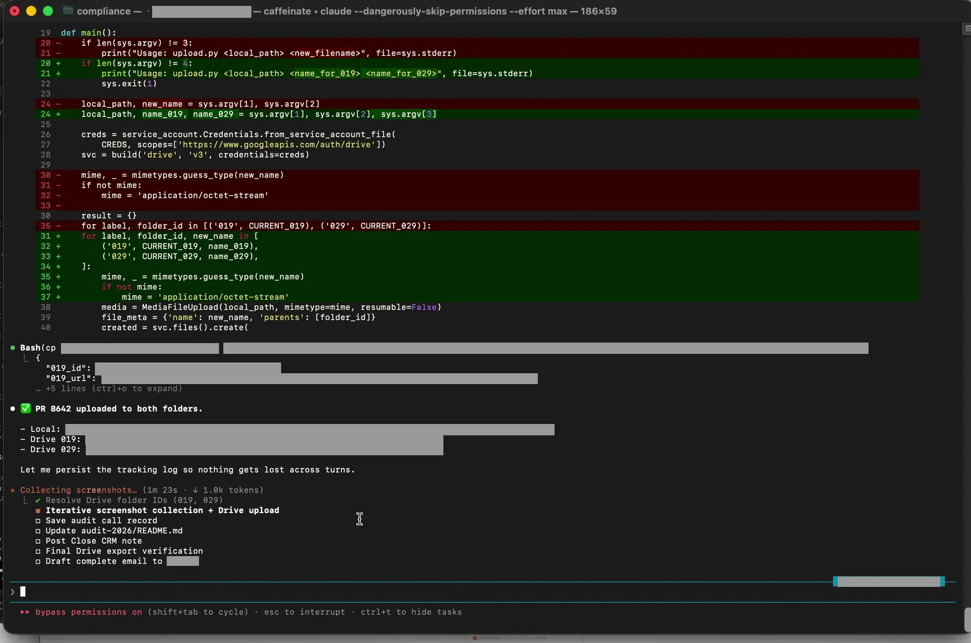Screen dimensions: 971x643
Task: Click the '"019_id":' output key
Action: coord(69,368)
